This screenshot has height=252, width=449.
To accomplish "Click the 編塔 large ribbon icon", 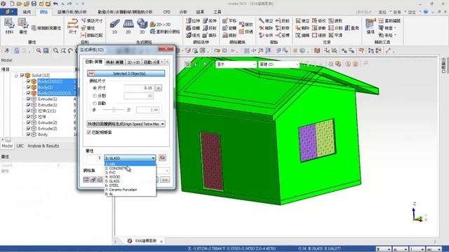I will 370,26.
